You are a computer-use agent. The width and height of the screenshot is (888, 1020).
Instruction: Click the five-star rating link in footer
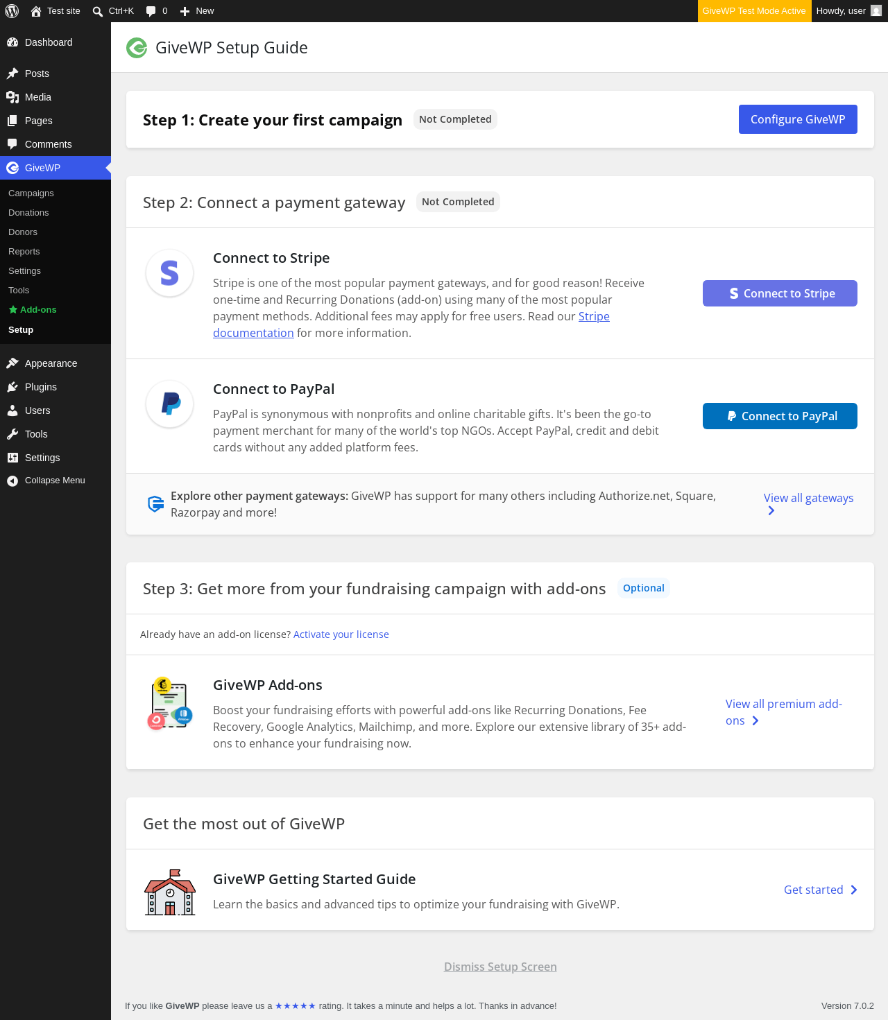click(296, 1006)
